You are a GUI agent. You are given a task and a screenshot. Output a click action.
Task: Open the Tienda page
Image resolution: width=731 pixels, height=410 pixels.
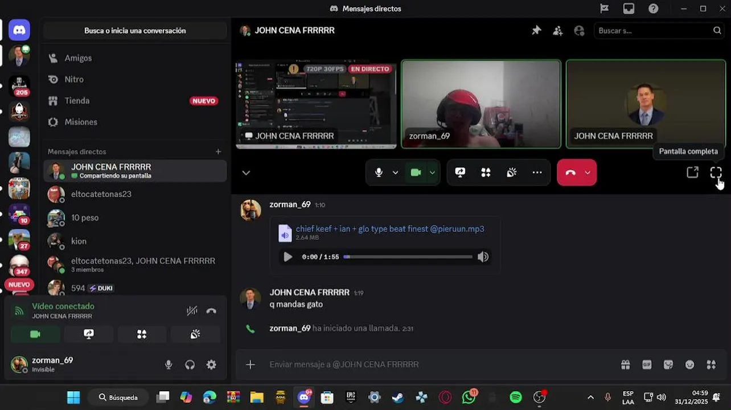click(135, 101)
